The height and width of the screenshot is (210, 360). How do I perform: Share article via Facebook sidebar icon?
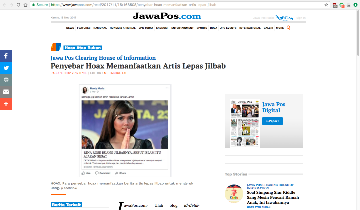pos(6,56)
